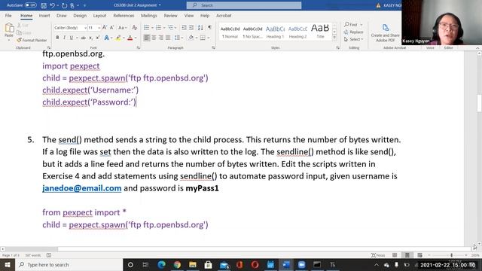Image resolution: width=482 pixels, height=271 pixels.
Task: Open Text Effects and Typography
Action: (x=106, y=38)
